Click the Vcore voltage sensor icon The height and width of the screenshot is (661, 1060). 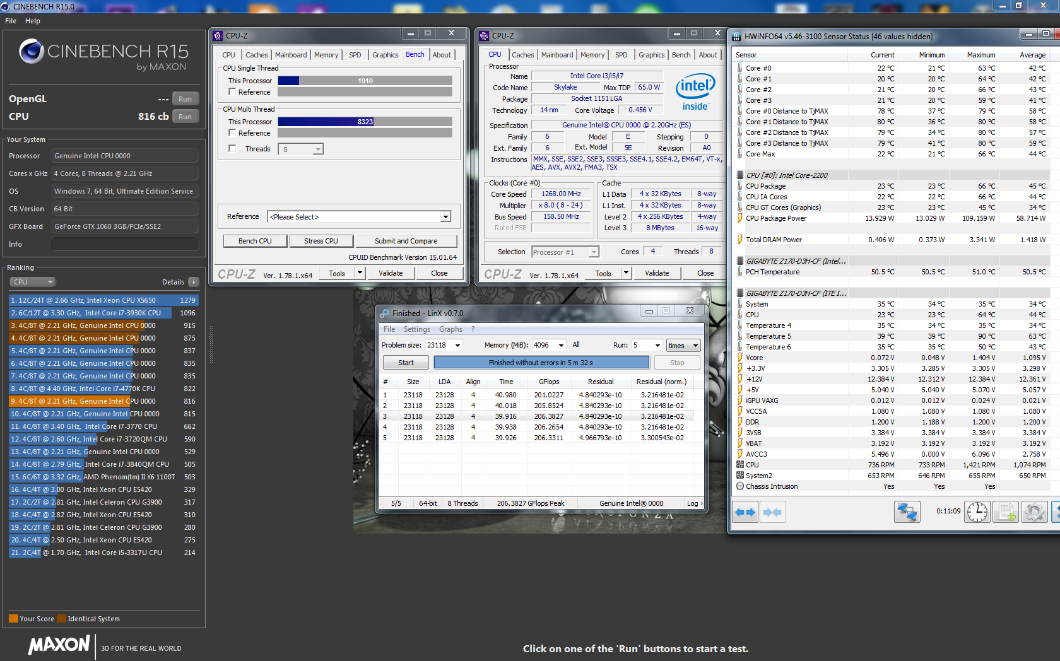740,358
